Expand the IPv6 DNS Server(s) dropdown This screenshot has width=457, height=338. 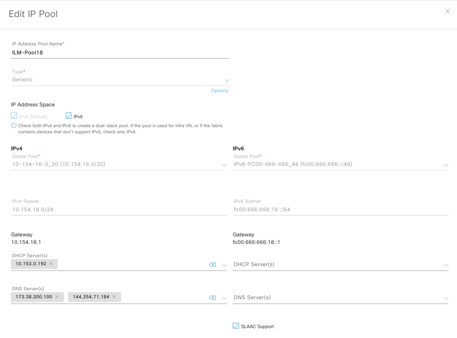445,298
